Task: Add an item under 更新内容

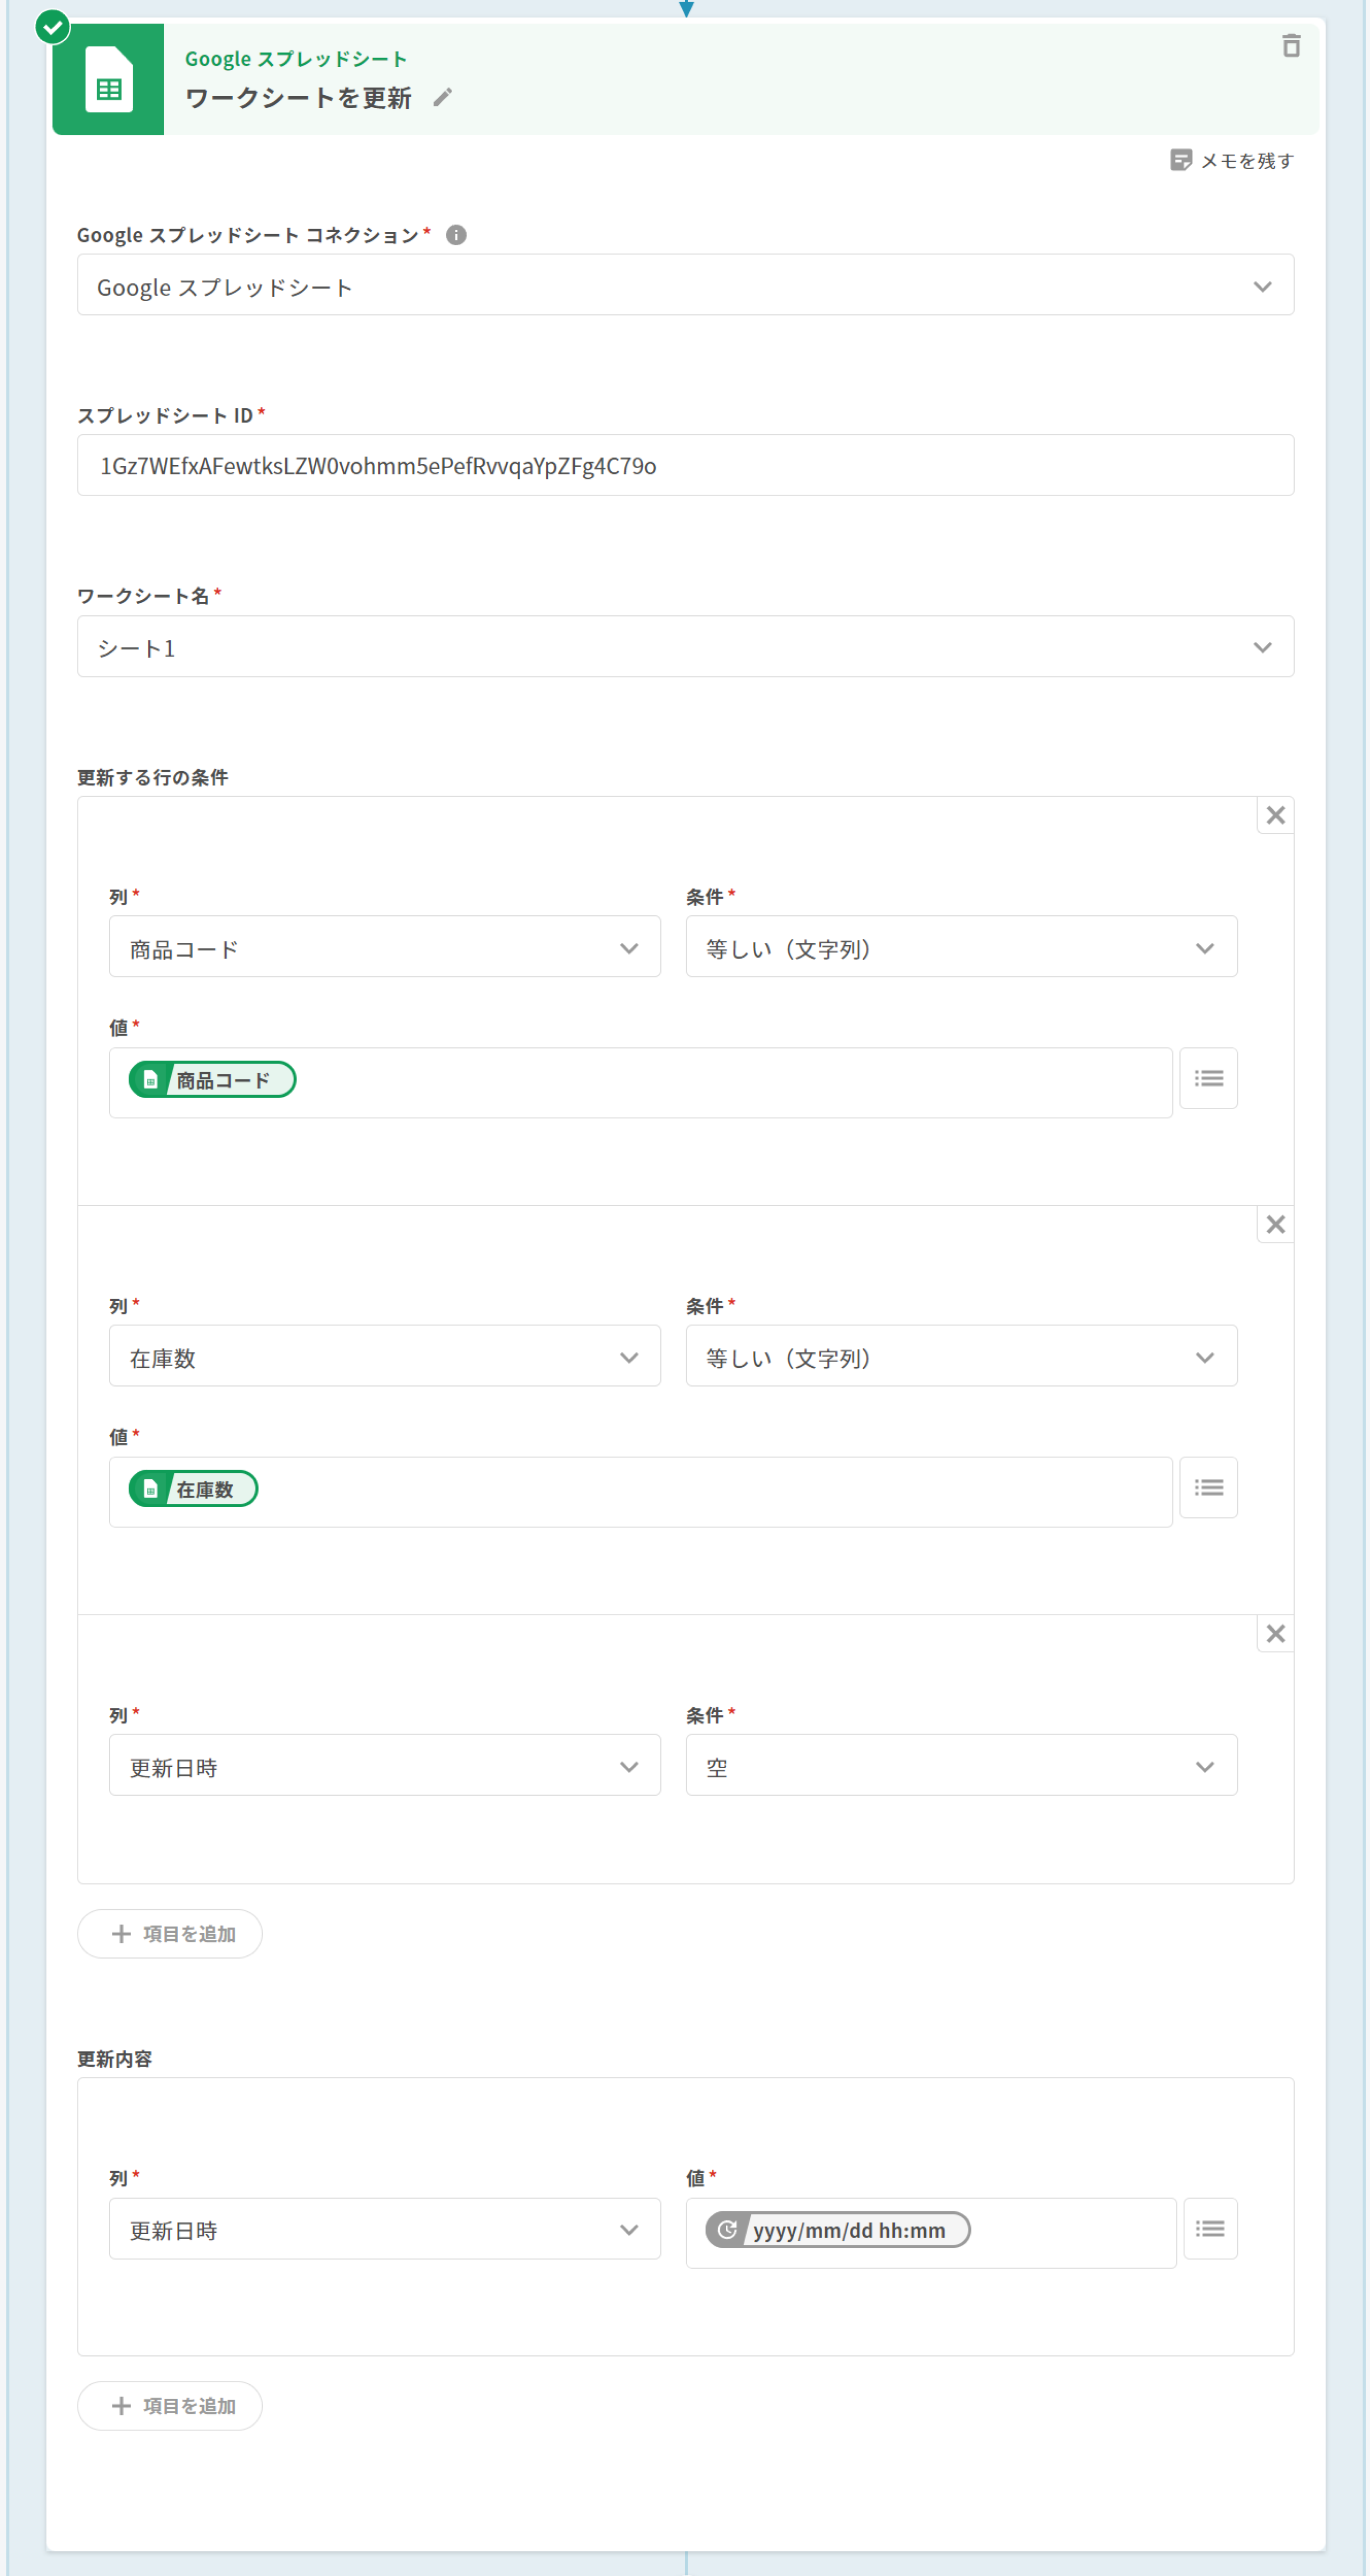Action: coord(170,2405)
